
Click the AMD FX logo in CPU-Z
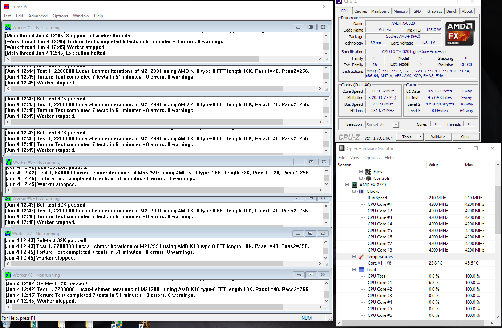[x=460, y=33]
